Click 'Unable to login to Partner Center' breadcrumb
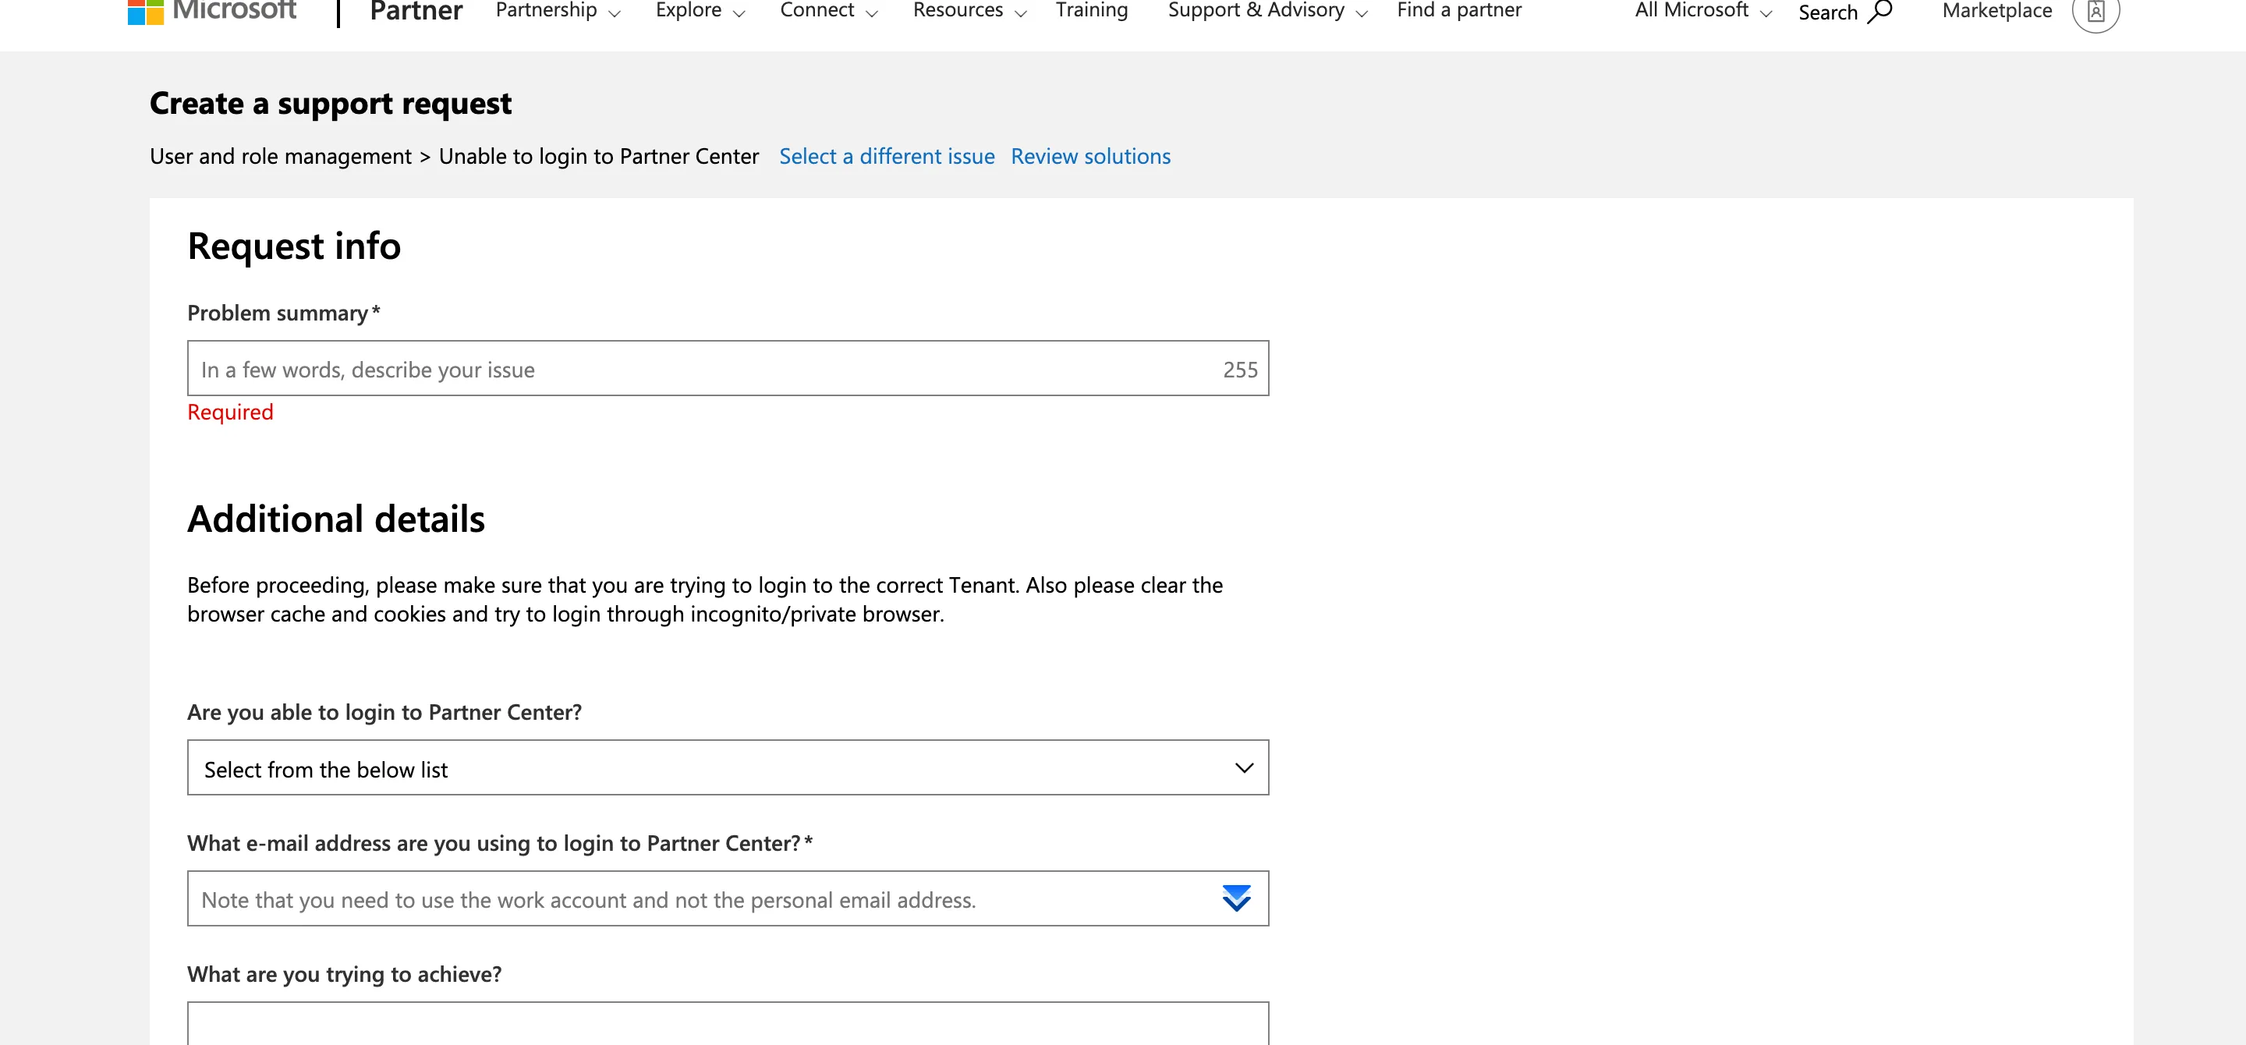2246x1045 pixels. tap(598, 156)
